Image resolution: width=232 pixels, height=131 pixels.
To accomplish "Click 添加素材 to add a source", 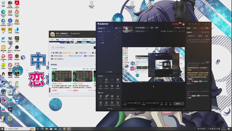I will pyautogui.click(x=109, y=72).
